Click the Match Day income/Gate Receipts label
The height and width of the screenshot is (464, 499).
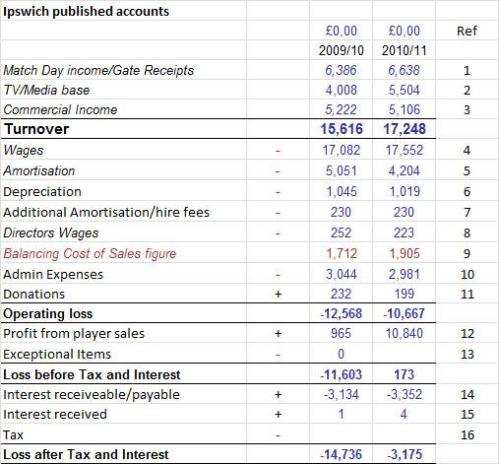click(98, 70)
